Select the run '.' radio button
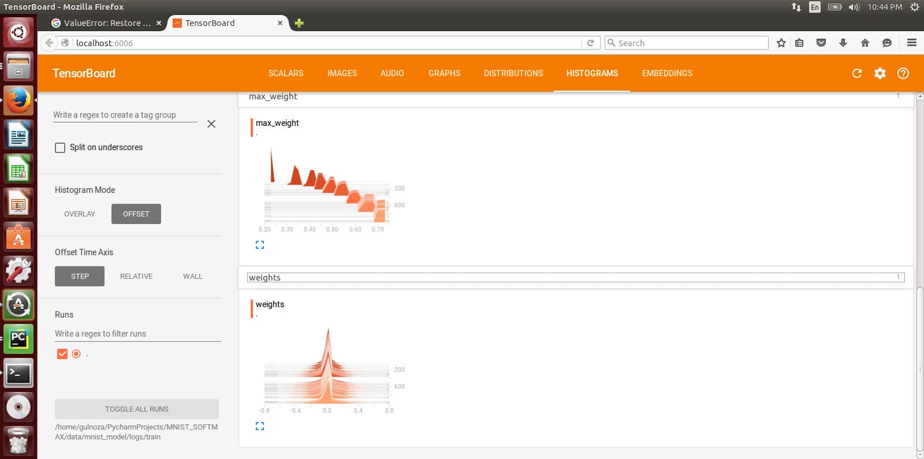Viewport: 924px width, 459px height. 76,354
